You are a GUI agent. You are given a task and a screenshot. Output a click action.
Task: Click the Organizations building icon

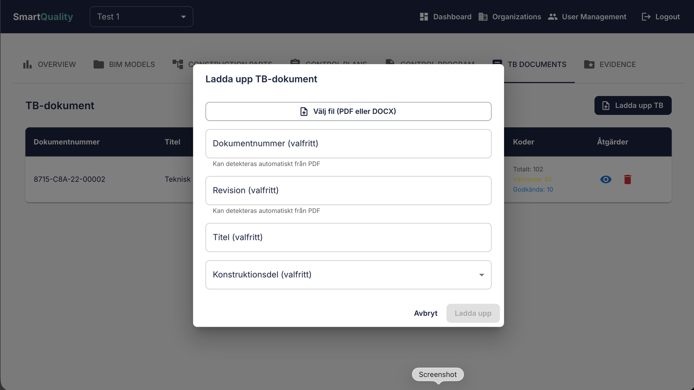483,16
